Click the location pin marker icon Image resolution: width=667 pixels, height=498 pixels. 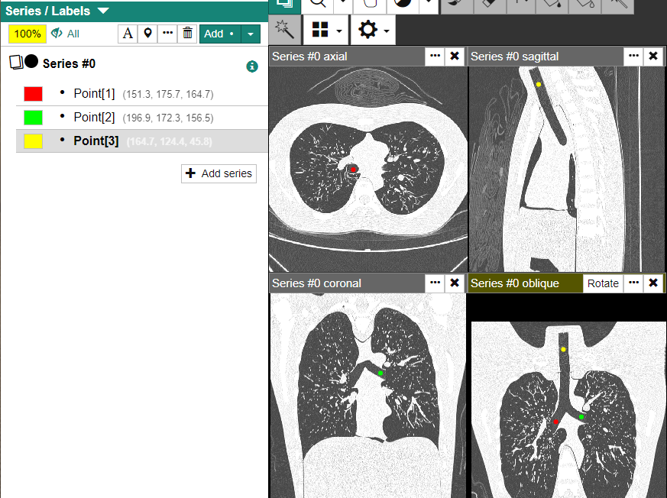click(147, 34)
